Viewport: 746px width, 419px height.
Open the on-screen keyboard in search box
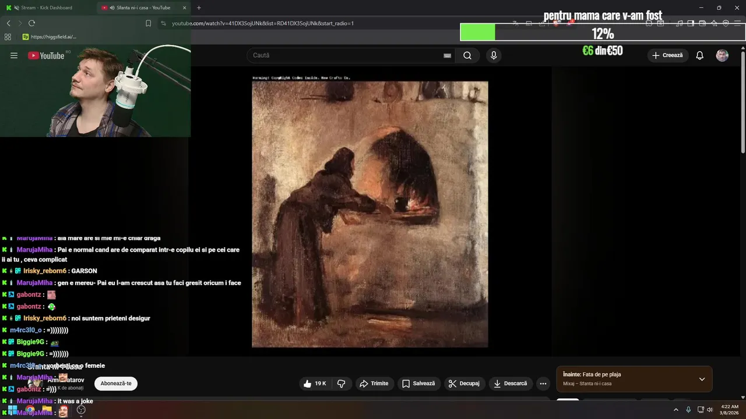(447, 55)
